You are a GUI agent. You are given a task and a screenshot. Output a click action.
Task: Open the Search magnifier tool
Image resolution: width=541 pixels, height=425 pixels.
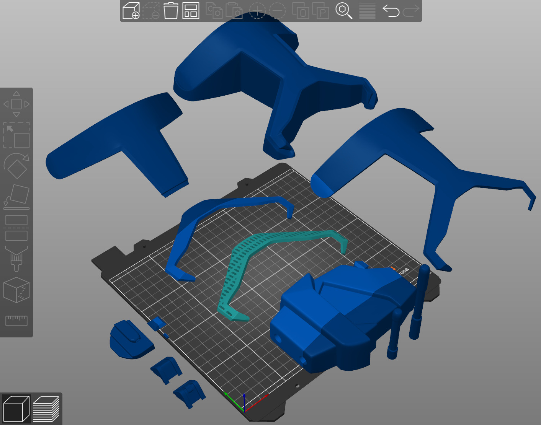344,10
